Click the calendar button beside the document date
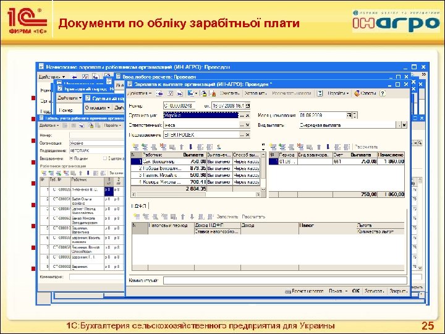This screenshot has width=445, height=334. coord(247,106)
